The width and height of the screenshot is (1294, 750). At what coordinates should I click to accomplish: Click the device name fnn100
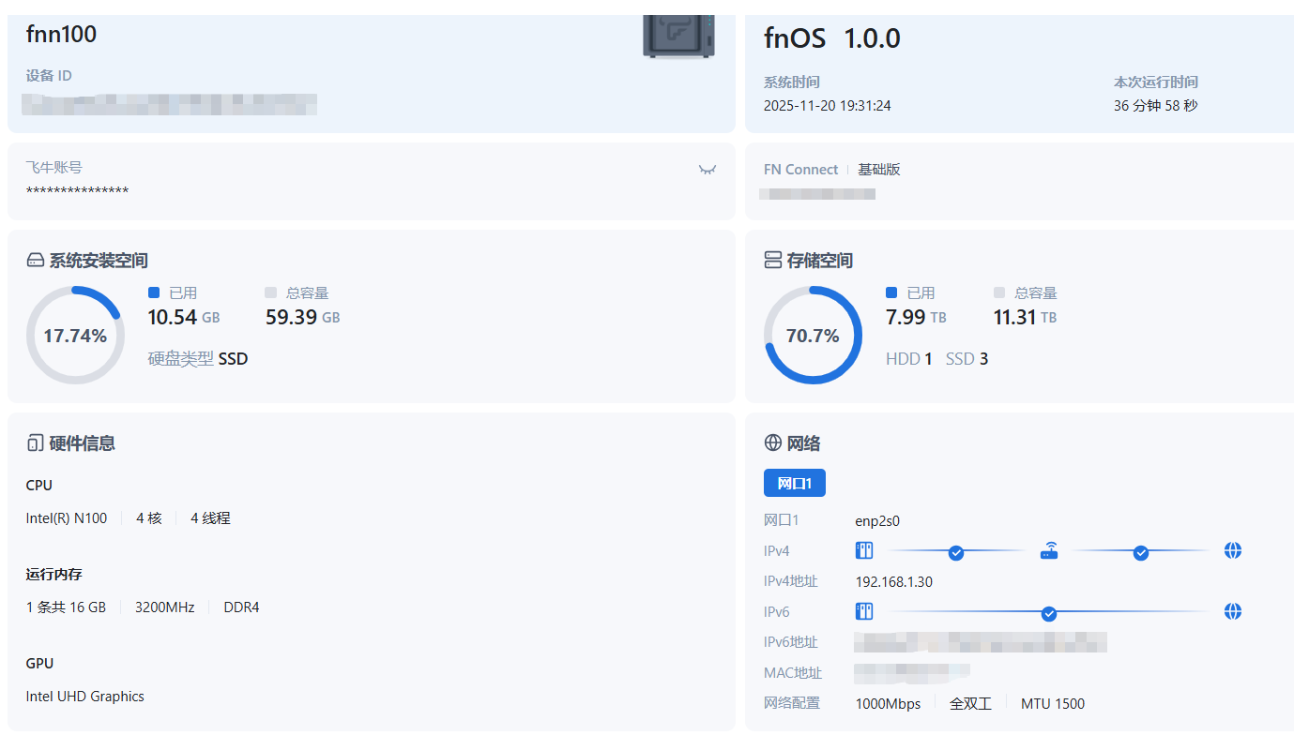pos(62,34)
